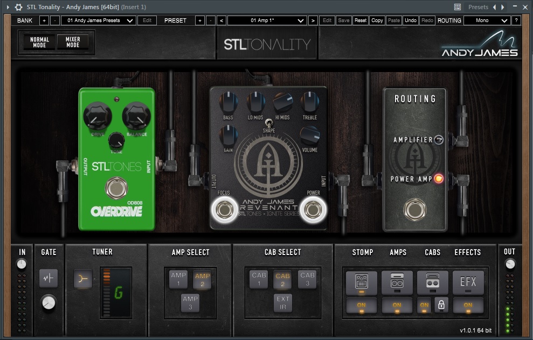Expand the plugin window options arrow

pyautogui.click(x=8, y=7)
